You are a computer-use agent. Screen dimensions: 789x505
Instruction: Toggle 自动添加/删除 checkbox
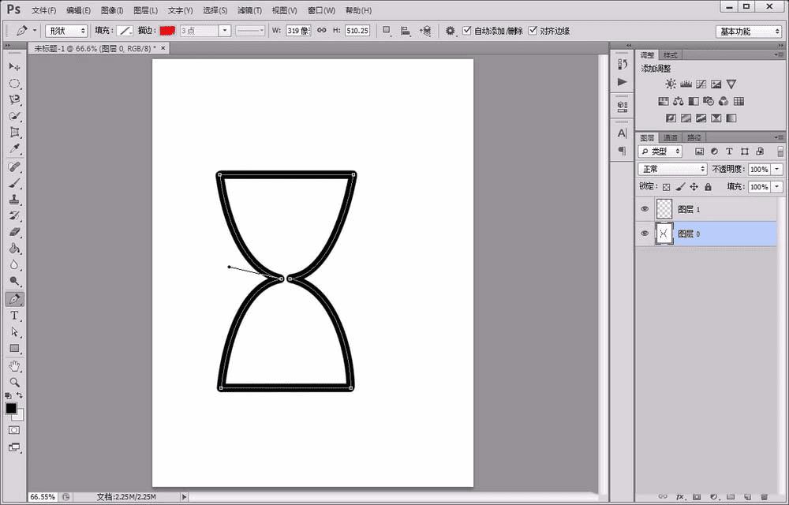pos(467,31)
